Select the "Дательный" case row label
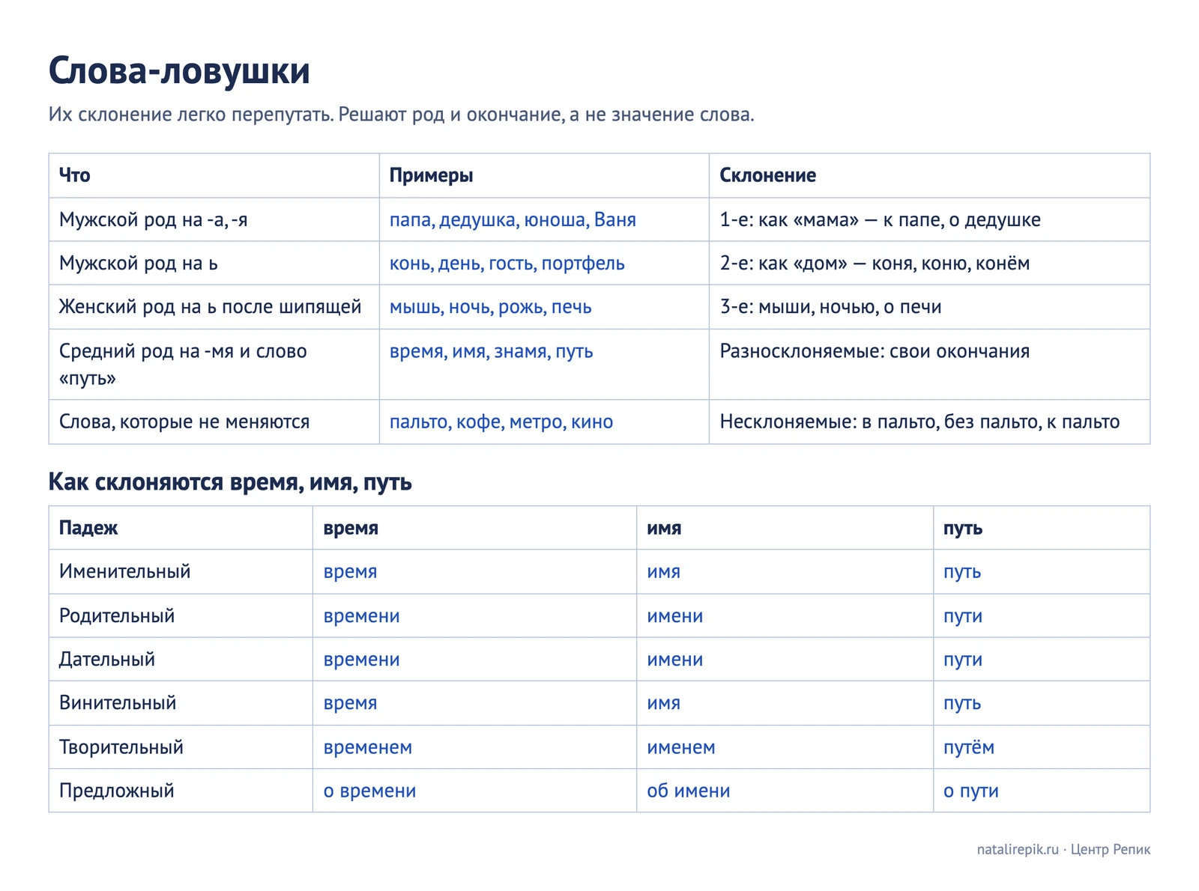The height and width of the screenshot is (891, 1199). 107,659
